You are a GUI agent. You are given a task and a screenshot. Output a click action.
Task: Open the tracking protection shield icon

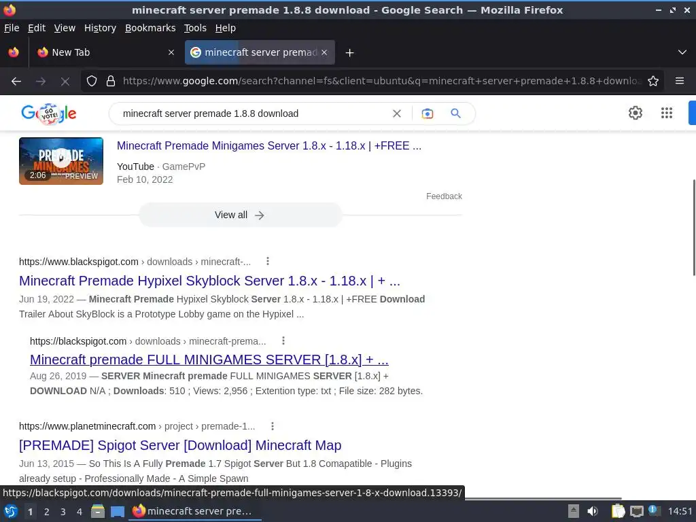coord(92,81)
